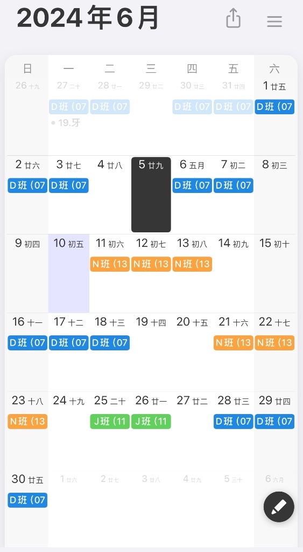Select the D班 shift on June 17
This screenshot has width=303, height=552.
69,343
